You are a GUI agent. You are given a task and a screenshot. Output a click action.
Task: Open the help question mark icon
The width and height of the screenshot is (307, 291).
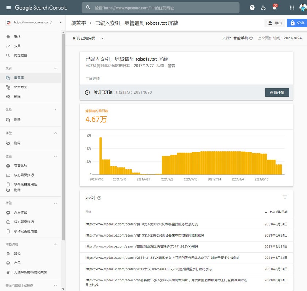[x=252, y=8]
